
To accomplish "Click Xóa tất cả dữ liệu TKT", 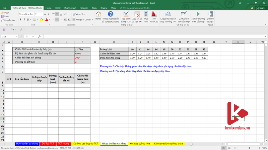I will [x=137, y=15].
